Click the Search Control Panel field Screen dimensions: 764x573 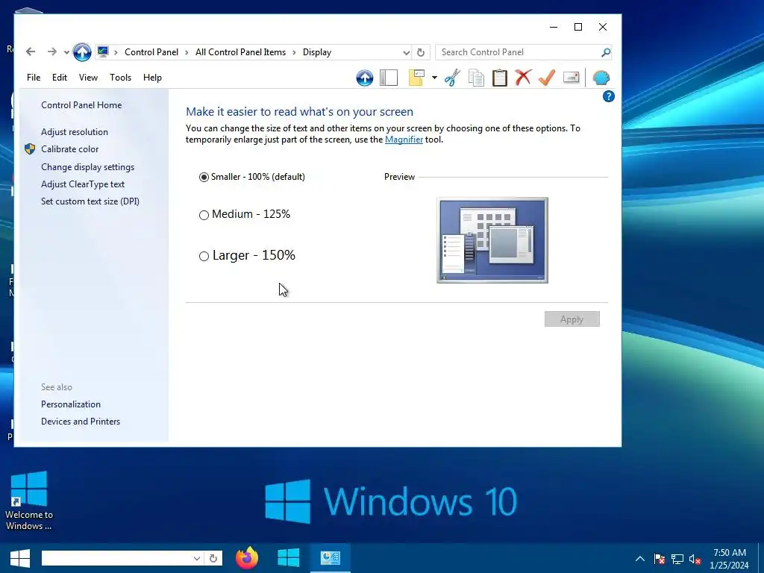click(x=519, y=52)
